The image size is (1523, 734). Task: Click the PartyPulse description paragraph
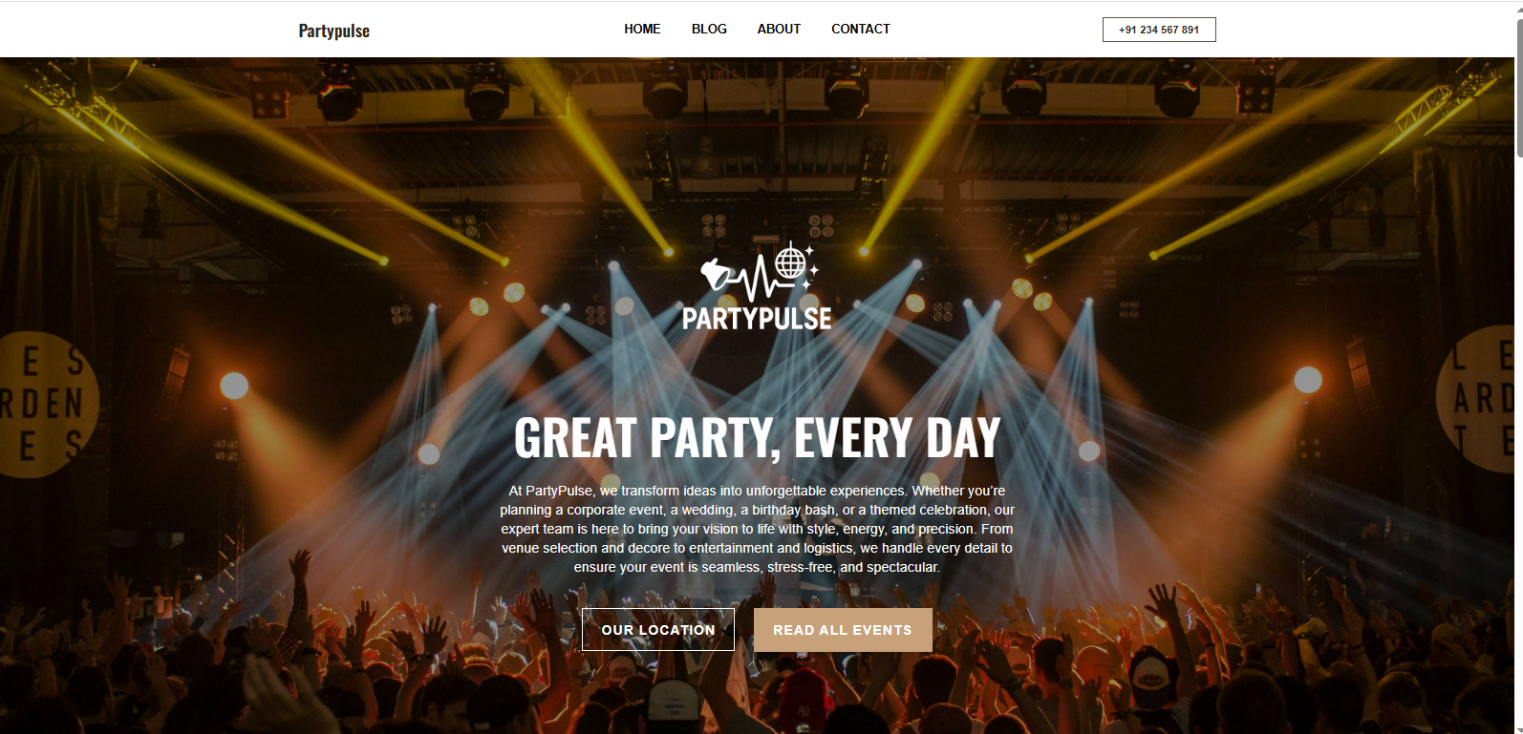pyautogui.click(x=758, y=529)
